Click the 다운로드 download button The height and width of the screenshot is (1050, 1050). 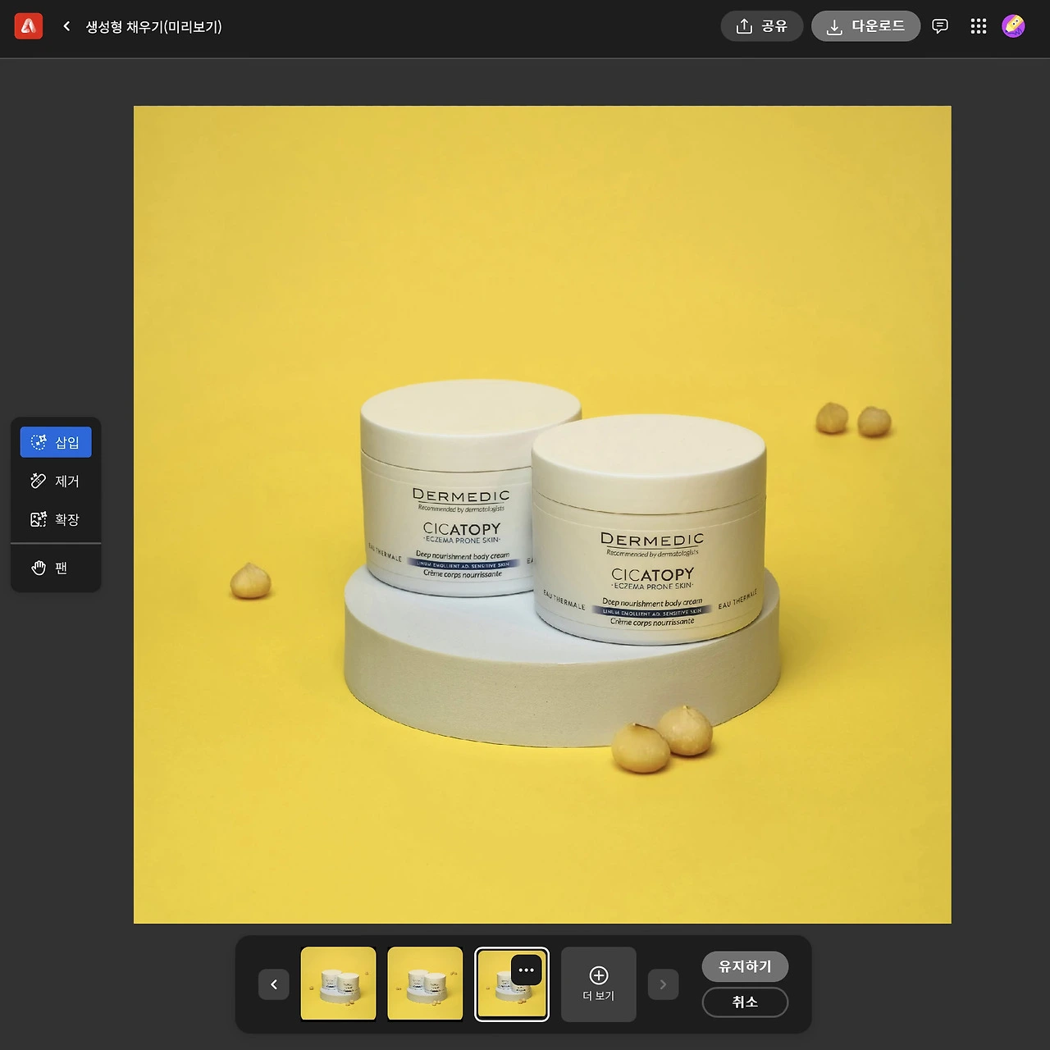(x=865, y=26)
